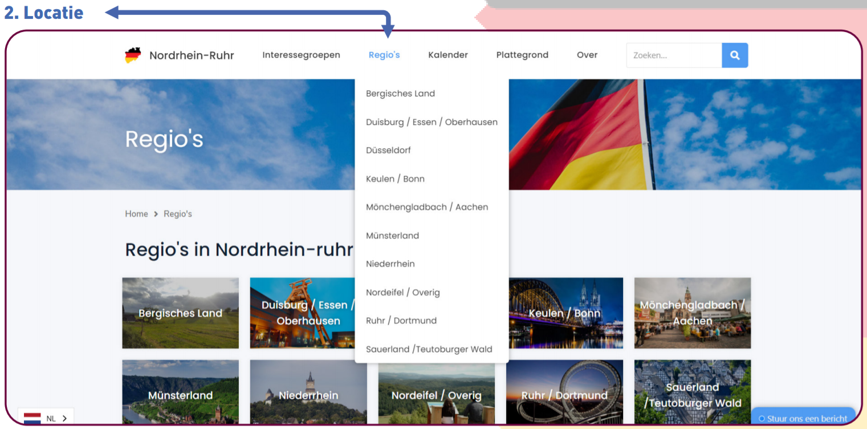Choose Duisburg / Essen / Oberhausen dropdown entry
Viewport: 867px width, 429px height.
click(432, 122)
